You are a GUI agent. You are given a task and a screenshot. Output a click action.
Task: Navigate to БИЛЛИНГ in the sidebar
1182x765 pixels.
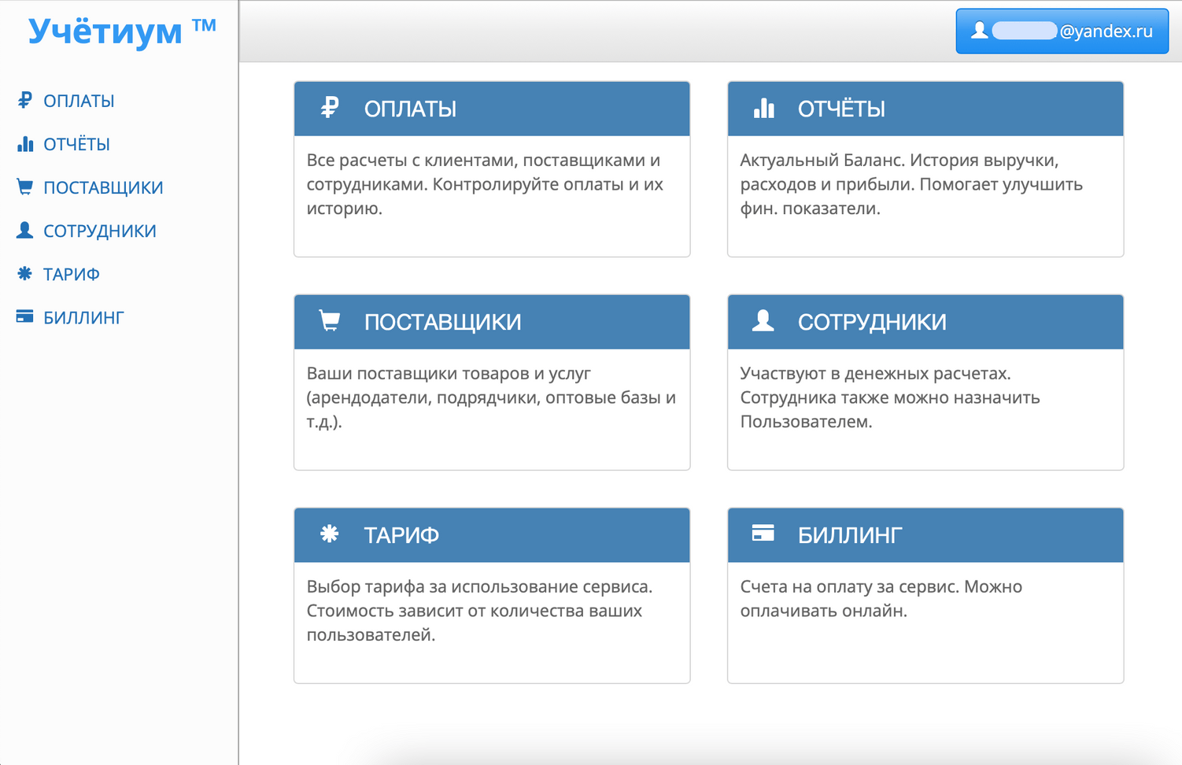click(x=83, y=317)
